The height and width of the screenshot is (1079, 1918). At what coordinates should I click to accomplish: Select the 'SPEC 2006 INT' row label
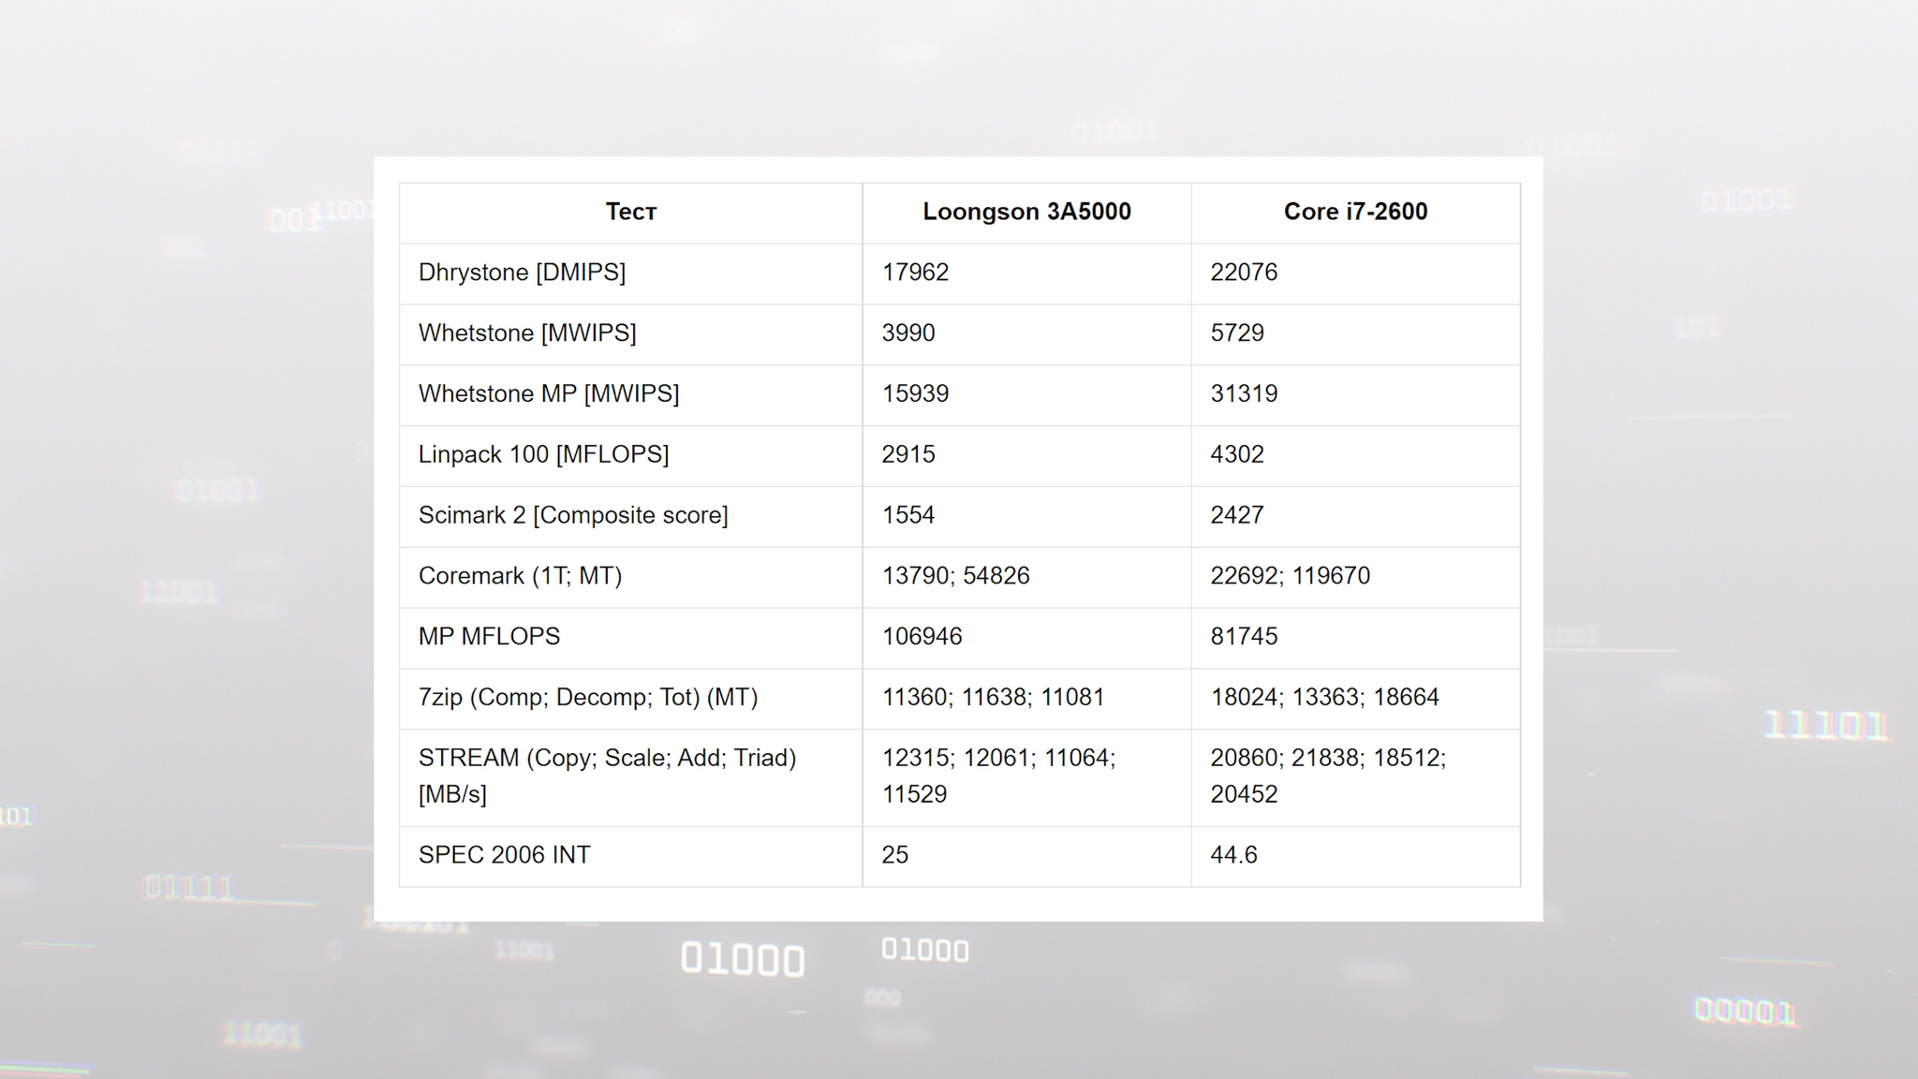[x=504, y=855]
